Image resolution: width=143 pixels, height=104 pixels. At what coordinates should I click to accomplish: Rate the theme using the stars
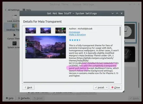75,40
